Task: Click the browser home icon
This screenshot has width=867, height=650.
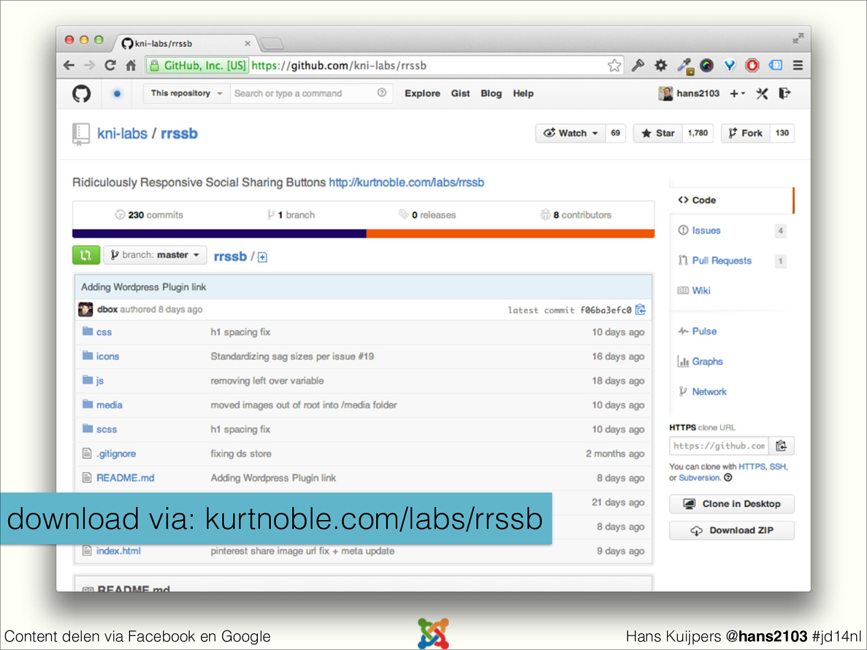Action: (131, 66)
